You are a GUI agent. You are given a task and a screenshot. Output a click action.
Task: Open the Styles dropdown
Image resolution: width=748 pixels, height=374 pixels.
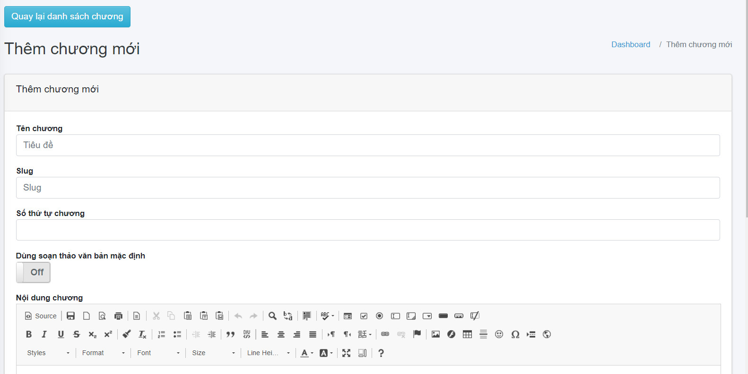pos(48,353)
